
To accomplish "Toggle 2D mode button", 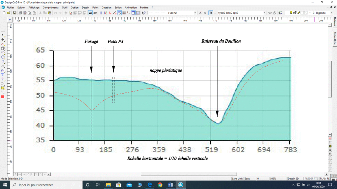I will [90, 13].
